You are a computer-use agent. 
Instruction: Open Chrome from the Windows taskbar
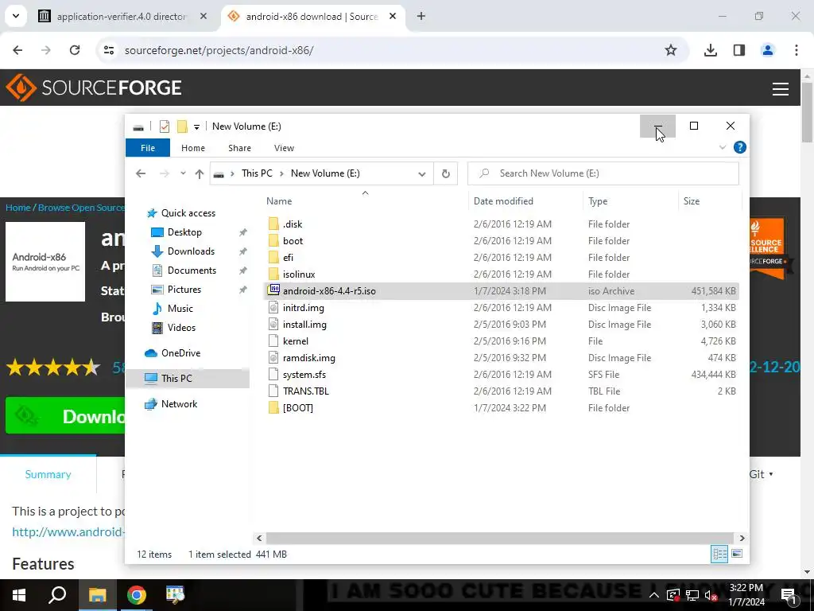[x=137, y=595]
